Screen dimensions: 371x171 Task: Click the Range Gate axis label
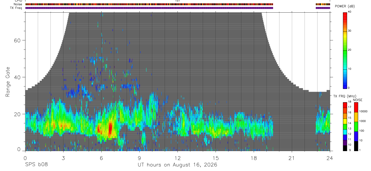(8, 82)
